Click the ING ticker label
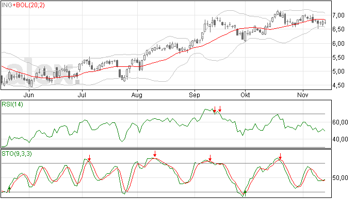Screen dimensions: 356x199 coord(7,5)
